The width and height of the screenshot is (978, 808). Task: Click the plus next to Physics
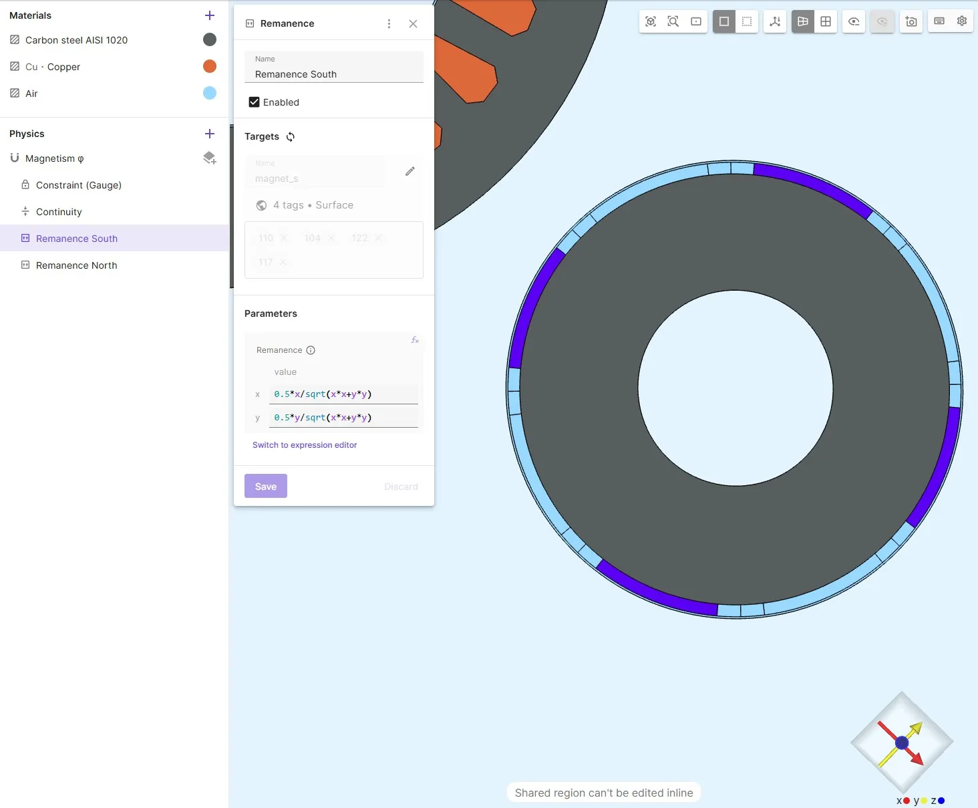click(210, 134)
